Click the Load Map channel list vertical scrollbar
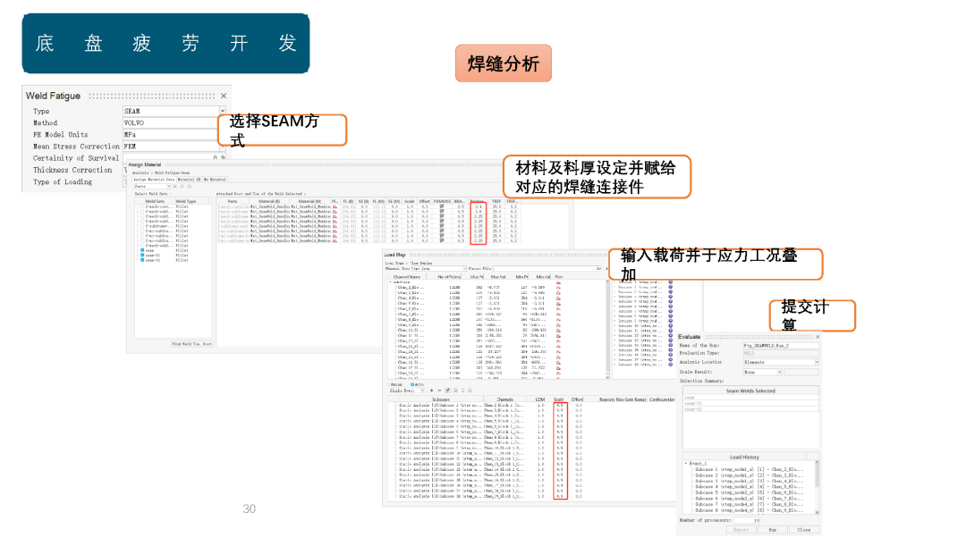The width and height of the screenshot is (966, 546). click(607, 330)
